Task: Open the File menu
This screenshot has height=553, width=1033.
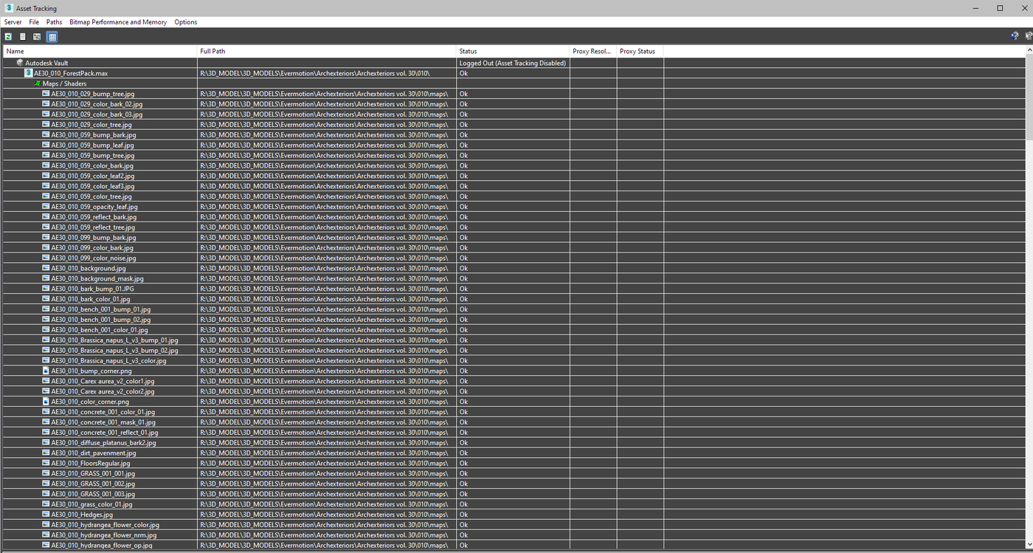Action: (34, 22)
